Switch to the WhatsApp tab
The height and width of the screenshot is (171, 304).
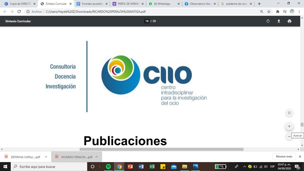pyautogui.click(x=164, y=4)
